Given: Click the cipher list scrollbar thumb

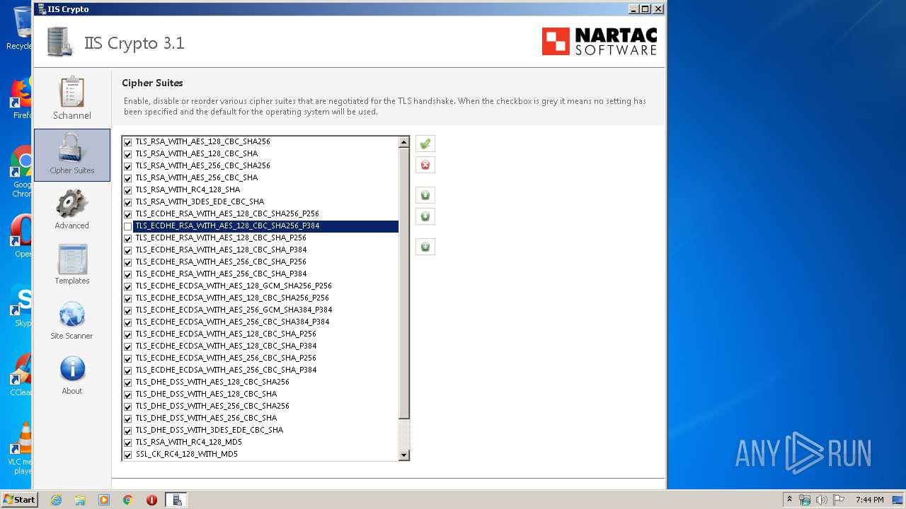Looking at the screenshot, I should coord(404,283).
